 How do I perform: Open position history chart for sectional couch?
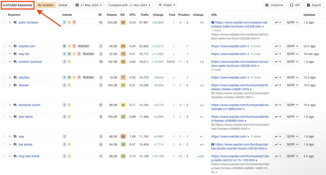click(278, 105)
